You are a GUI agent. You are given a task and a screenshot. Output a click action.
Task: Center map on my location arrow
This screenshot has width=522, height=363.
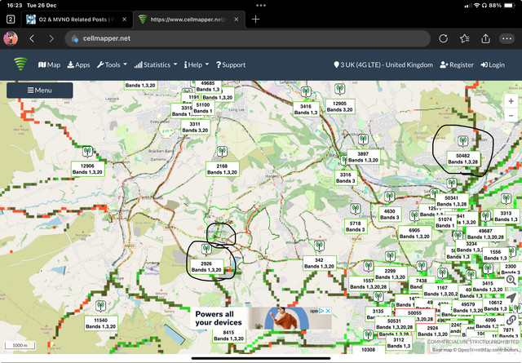(x=511, y=298)
